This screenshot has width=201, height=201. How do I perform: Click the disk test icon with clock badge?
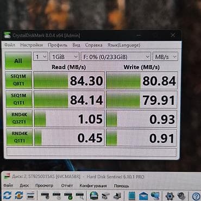pos(45,196)
